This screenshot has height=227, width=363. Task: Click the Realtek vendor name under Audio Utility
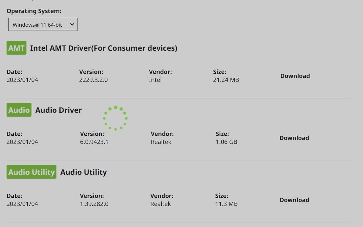click(161, 204)
